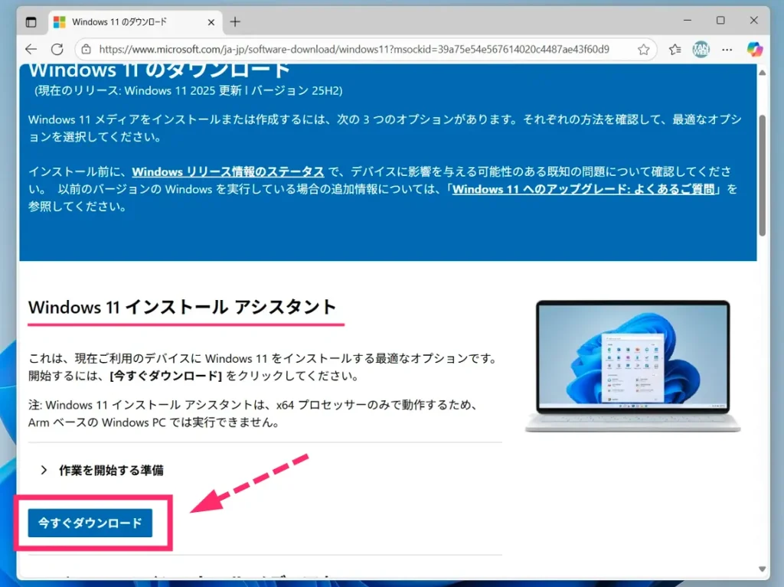This screenshot has height=587, width=784.
Task: Open the Settings and more ellipsis menu
Action: [727, 49]
